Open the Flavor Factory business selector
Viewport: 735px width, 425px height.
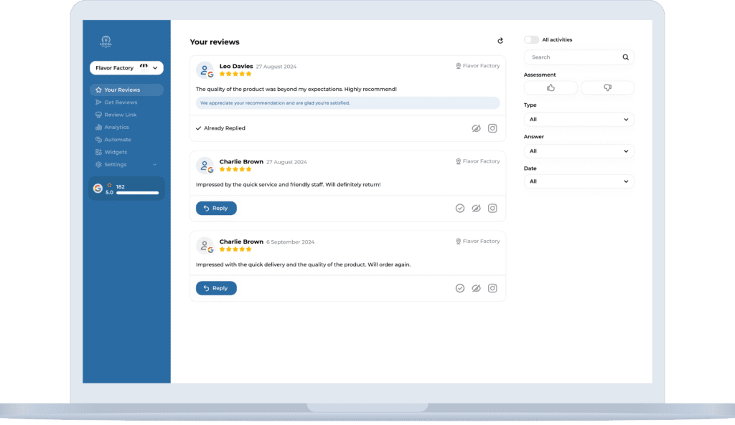pyautogui.click(x=126, y=67)
